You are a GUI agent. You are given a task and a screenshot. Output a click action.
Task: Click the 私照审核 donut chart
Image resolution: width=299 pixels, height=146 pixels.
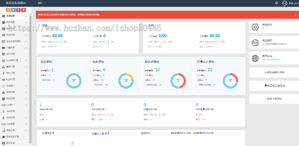pyautogui.click(x=126, y=81)
